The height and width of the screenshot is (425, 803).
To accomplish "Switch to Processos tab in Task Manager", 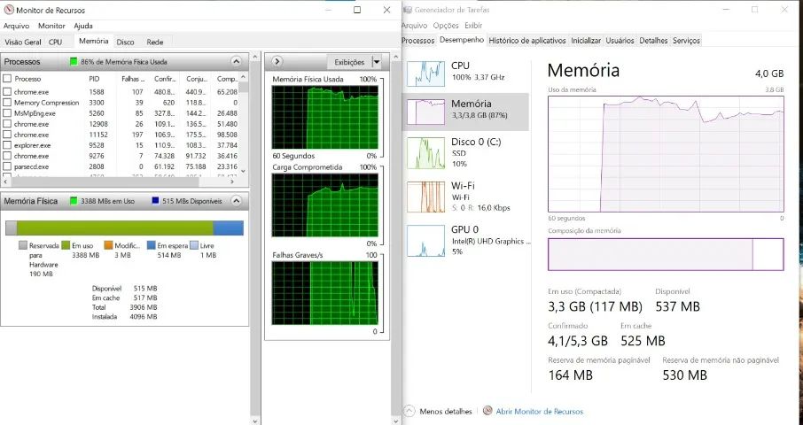I will 417,41.
